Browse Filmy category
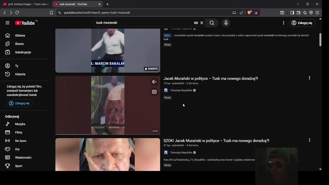Viewport: 329px width, 185px height. pyautogui.click(x=24, y=132)
